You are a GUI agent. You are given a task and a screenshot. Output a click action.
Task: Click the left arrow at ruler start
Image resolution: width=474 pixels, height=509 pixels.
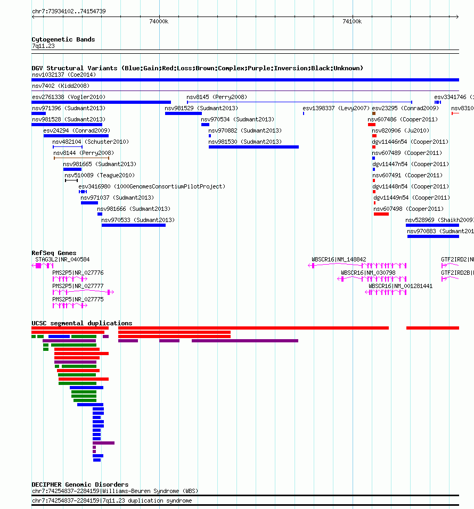(33, 17)
